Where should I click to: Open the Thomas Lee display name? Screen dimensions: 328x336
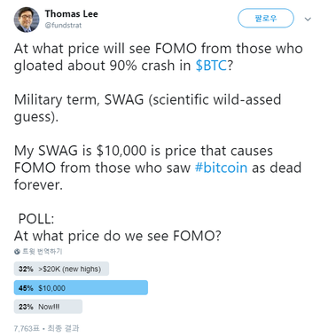click(x=71, y=13)
